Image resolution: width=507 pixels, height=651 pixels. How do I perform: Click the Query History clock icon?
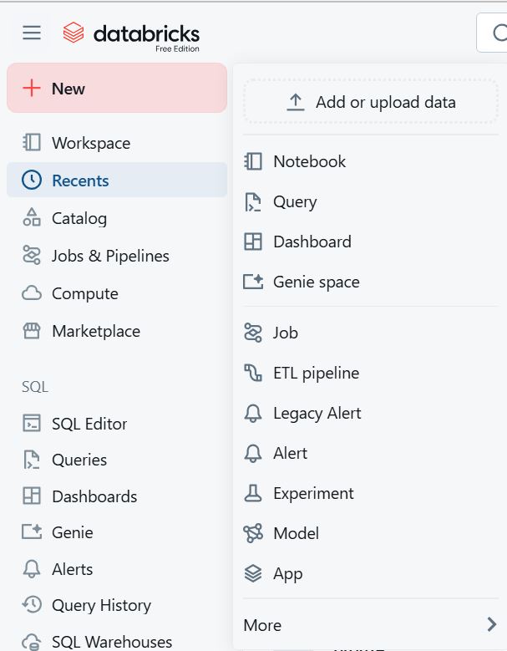pos(32,605)
